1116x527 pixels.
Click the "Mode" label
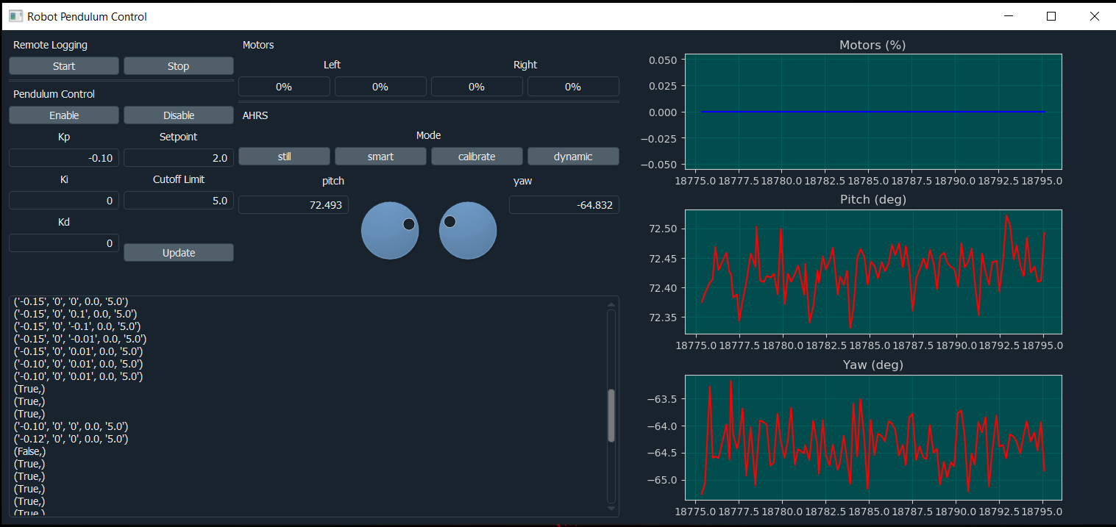coord(429,135)
